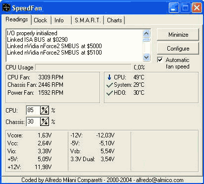This screenshot has height=184, width=204.
Task: Click the 3.3V Dual 3,54V reading
Action: (93, 159)
